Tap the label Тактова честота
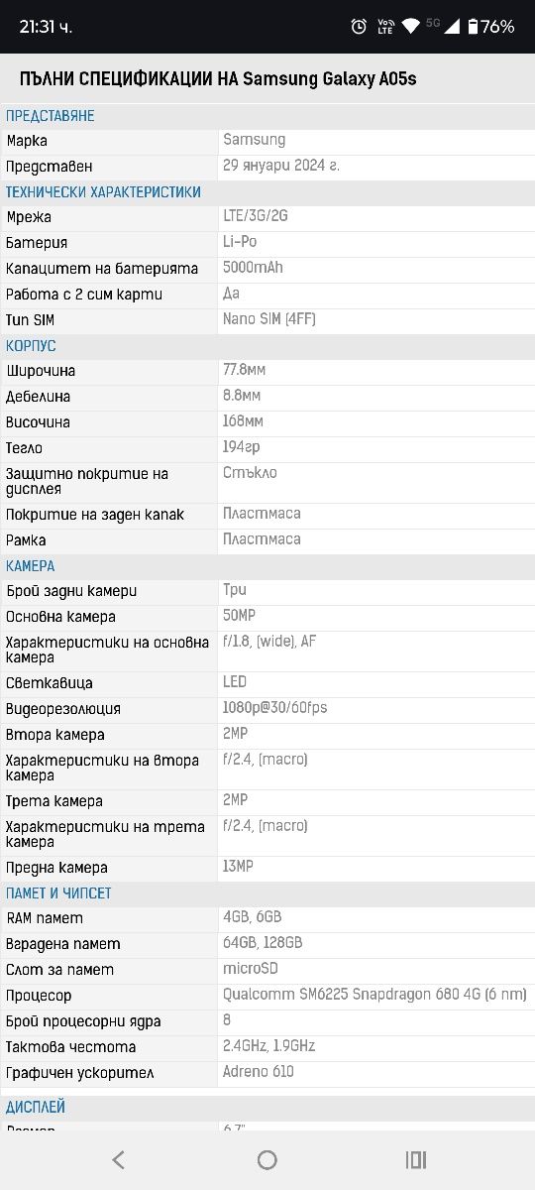 click(x=71, y=1047)
